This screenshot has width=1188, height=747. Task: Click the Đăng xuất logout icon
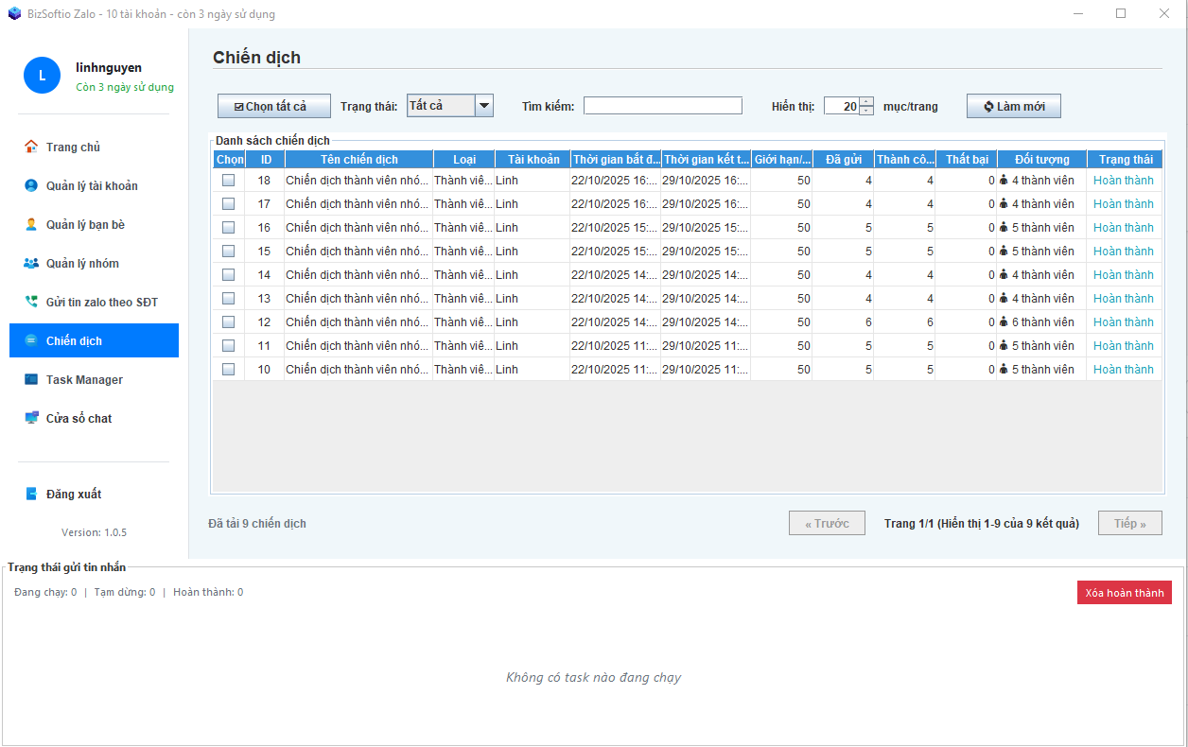(31, 494)
